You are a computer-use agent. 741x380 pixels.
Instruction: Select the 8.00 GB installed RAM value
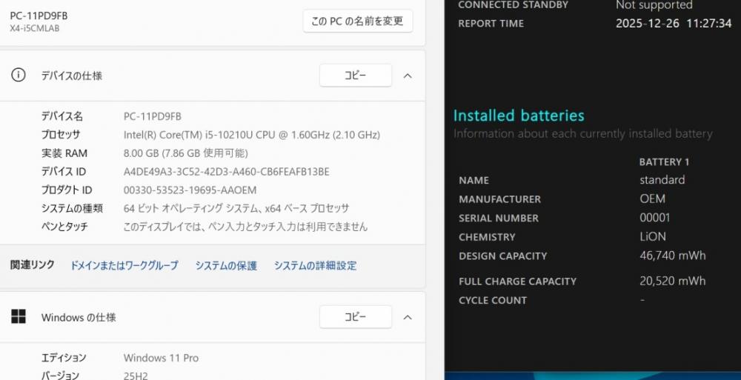click(x=186, y=153)
